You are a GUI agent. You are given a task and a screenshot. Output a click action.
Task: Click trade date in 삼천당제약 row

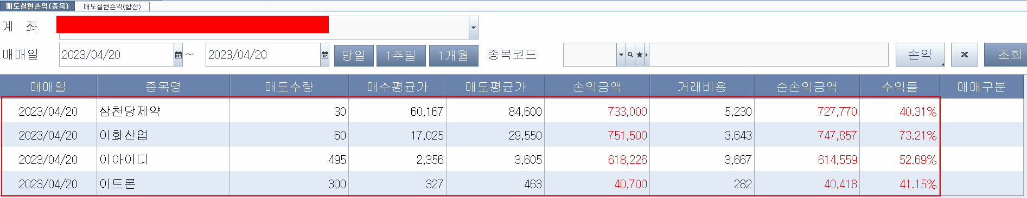[48, 112]
